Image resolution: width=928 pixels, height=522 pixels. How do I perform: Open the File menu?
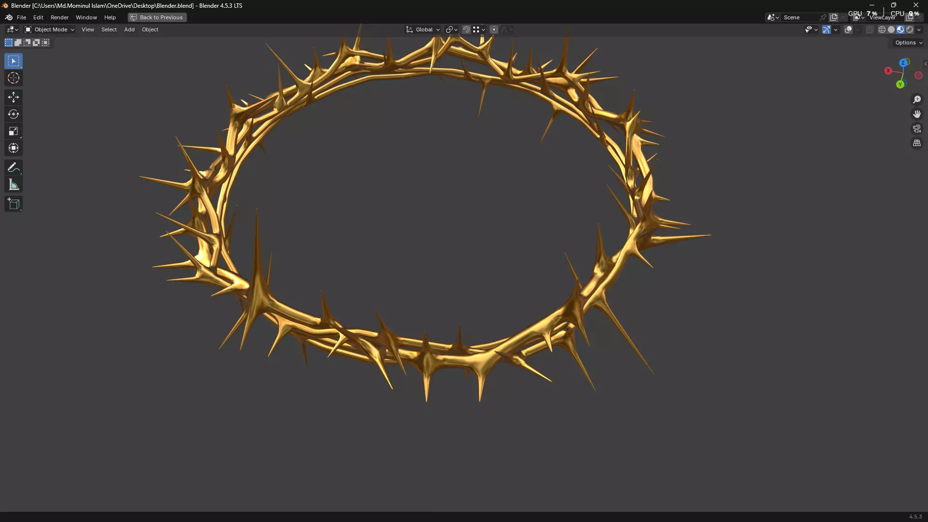[x=21, y=17]
